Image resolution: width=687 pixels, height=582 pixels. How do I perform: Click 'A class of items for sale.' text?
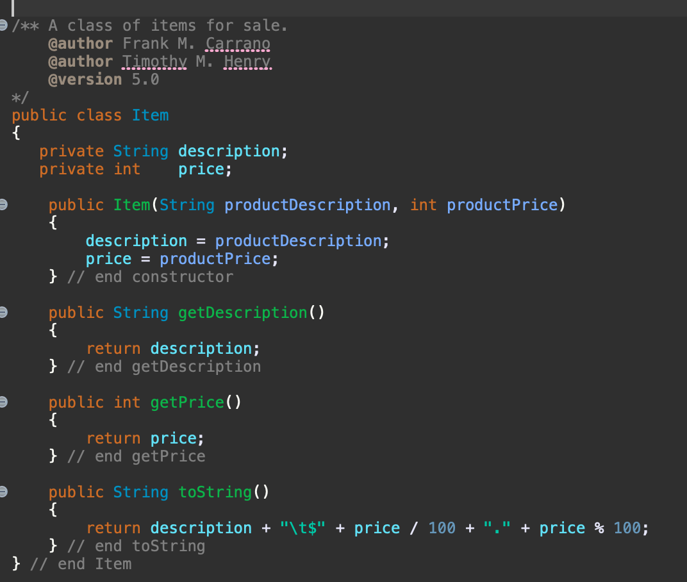(168, 26)
